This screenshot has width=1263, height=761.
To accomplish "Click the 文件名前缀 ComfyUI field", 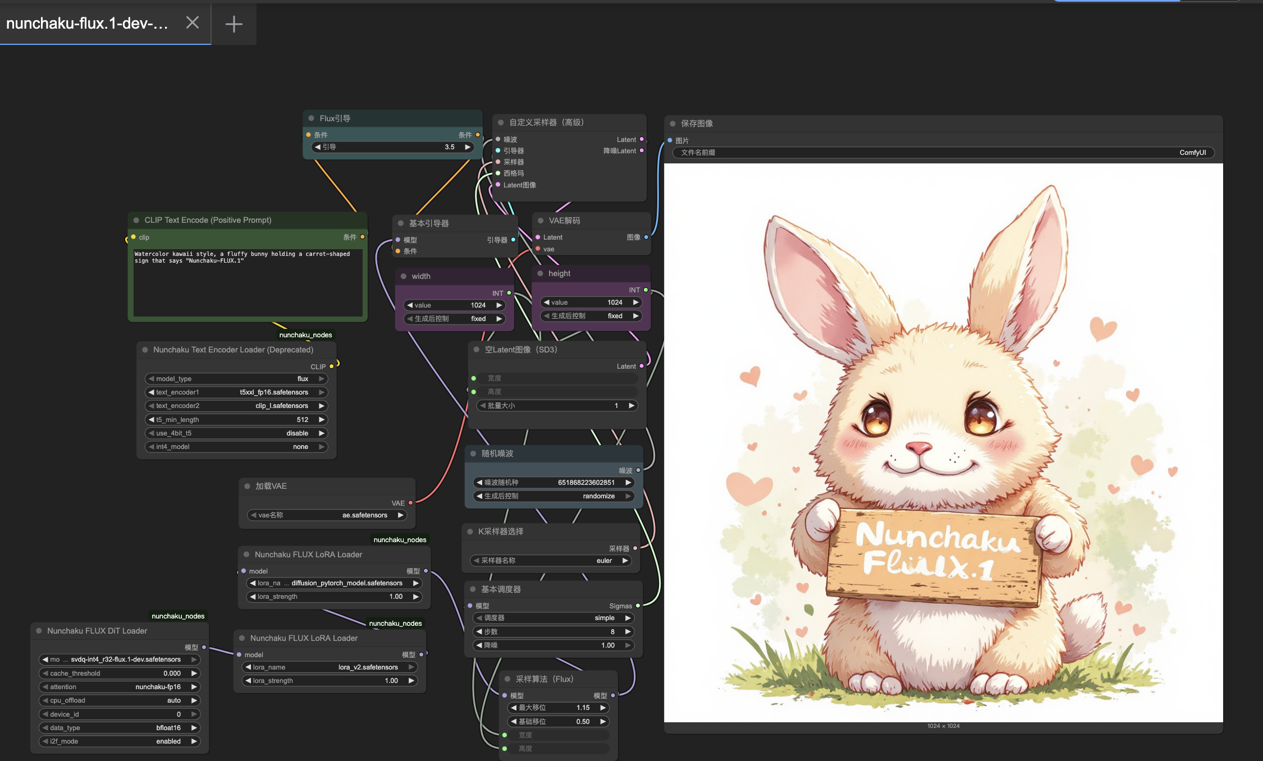I will (x=944, y=153).
